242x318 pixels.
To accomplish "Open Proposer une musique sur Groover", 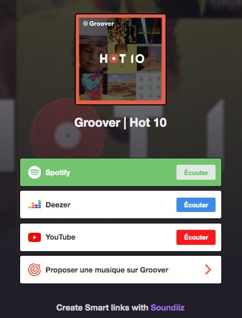I will 121,270.
